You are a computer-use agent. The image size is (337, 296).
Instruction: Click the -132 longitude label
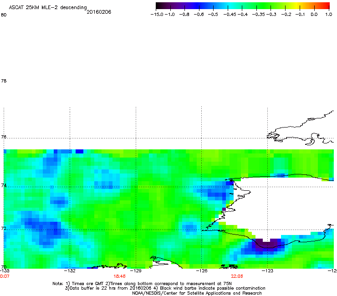tap(70, 270)
